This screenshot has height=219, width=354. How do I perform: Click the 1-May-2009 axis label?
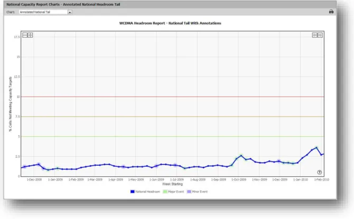tap(136, 179)
